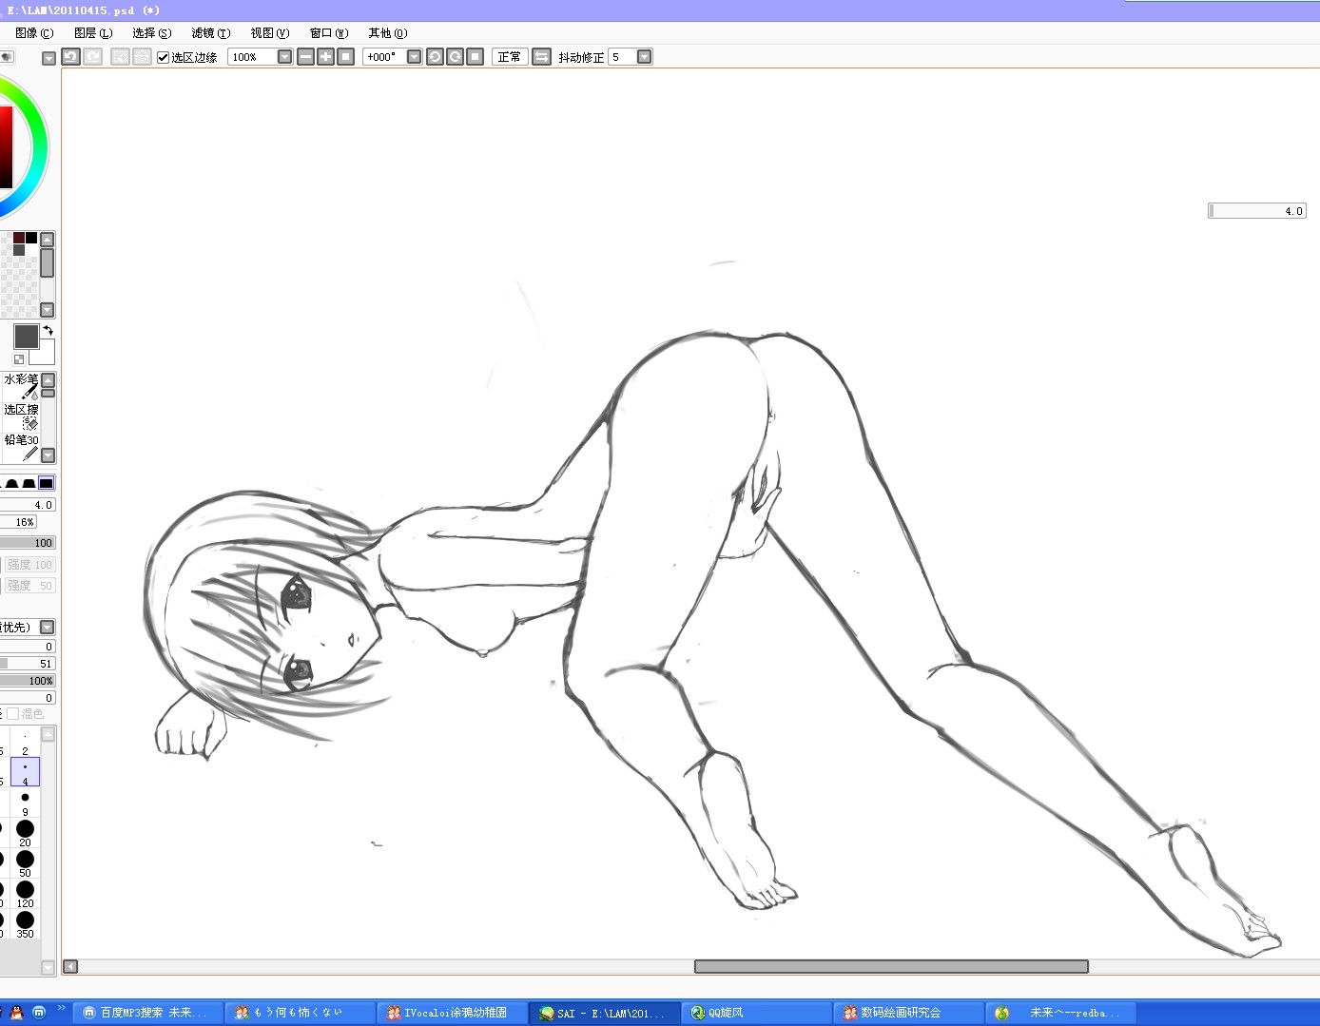Switch to 数码绘画研究会 taskbar window
This screenshot has height=1026, width=1320.
pyautogui.click(x=908, y=1013)
